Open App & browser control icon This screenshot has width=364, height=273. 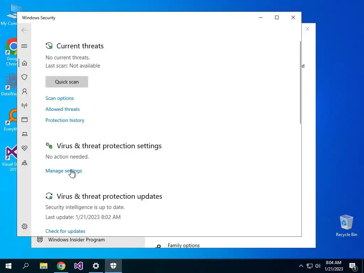25,119
